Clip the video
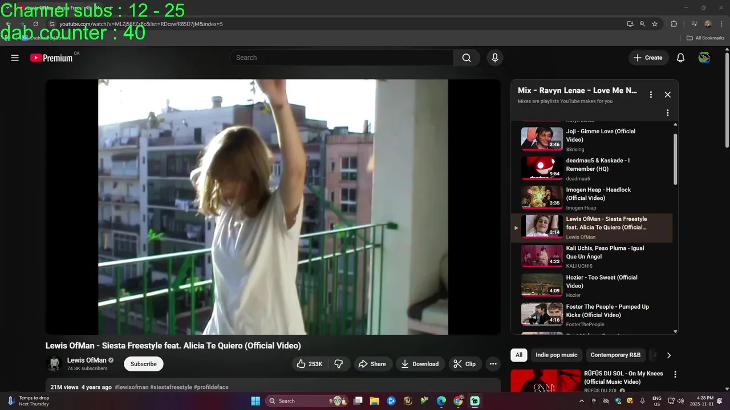730x410 pixels. (x=465, y=364)
